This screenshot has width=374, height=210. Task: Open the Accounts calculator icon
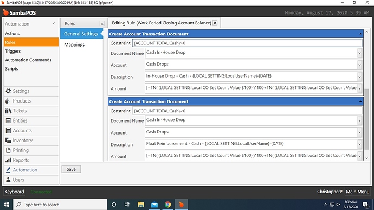click(x=8, y=130)
